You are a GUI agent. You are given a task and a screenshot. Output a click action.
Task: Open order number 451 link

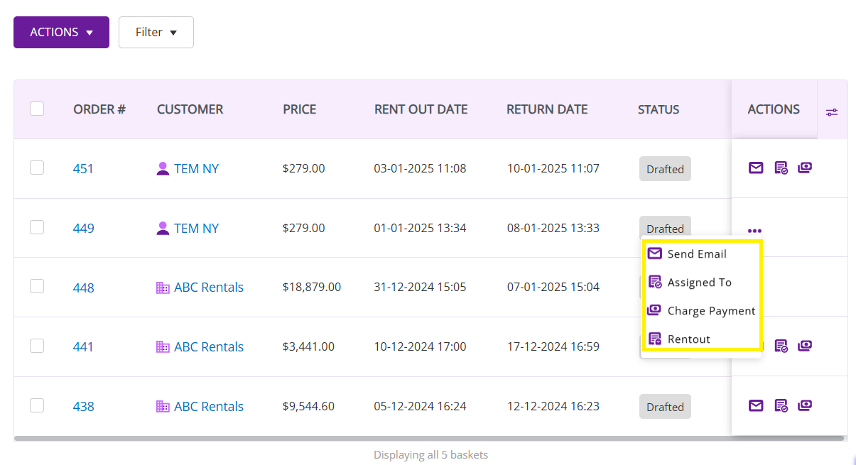pyautogui.click(x=83, y=168)
